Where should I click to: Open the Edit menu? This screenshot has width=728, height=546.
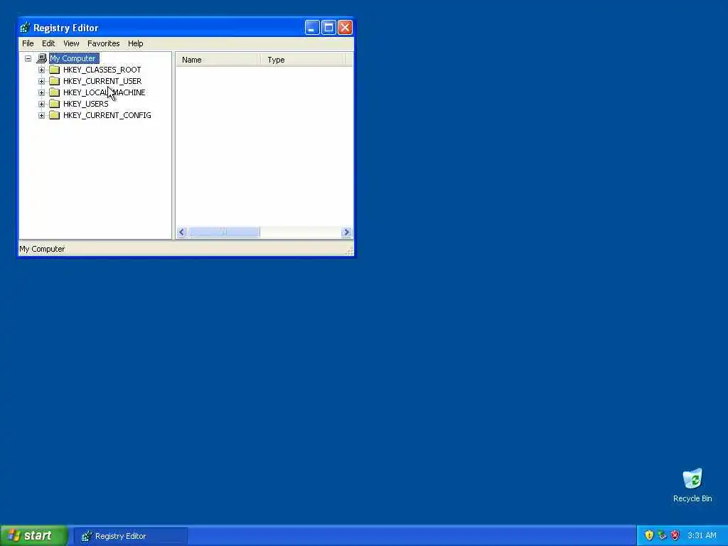(x=48, y=43)
